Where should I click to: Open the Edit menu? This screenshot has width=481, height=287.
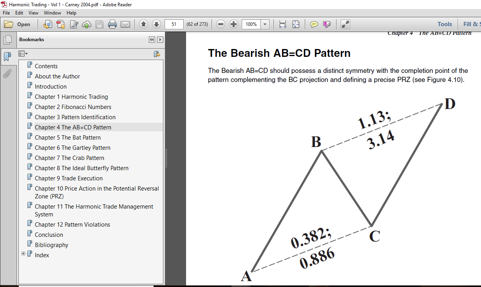19,13
